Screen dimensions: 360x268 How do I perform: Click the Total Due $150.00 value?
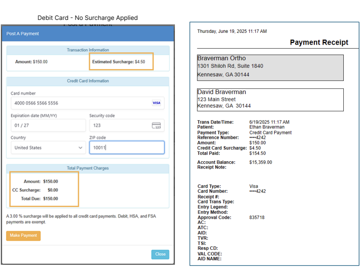[x=50, y=199]
